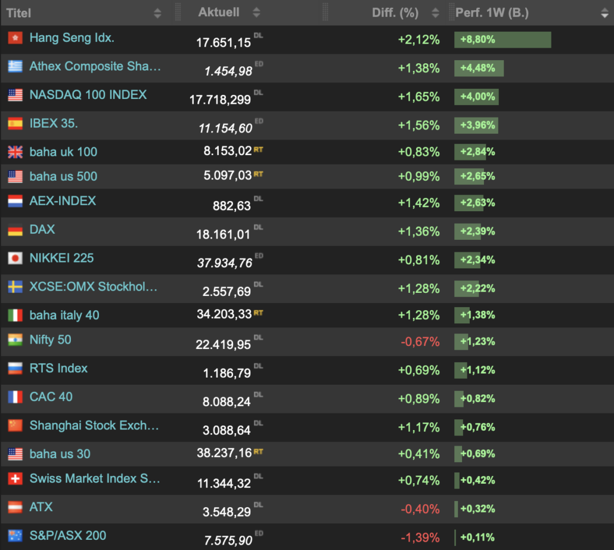The width and height of the screenshot is (614, 550).
Task: Click the UK flag next to baha uk 100
Action: (x=15, y=152)
